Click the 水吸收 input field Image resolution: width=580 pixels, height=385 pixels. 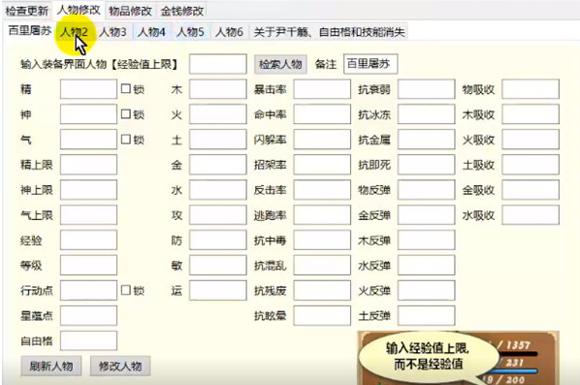(531, 215)
